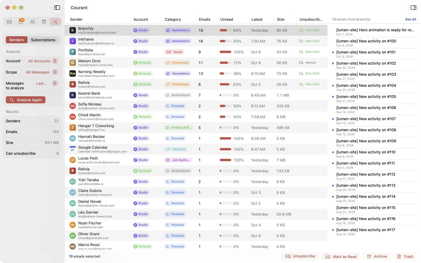The height and width of the screenshot is (263, 421).
Task: Click the Kerning Weekly avatar icon
Action: click(x=73, y=74)
